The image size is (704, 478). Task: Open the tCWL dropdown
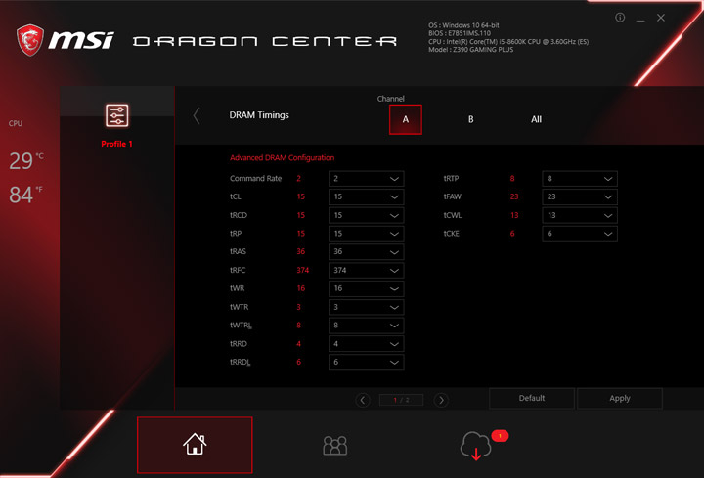pos(580,215)
